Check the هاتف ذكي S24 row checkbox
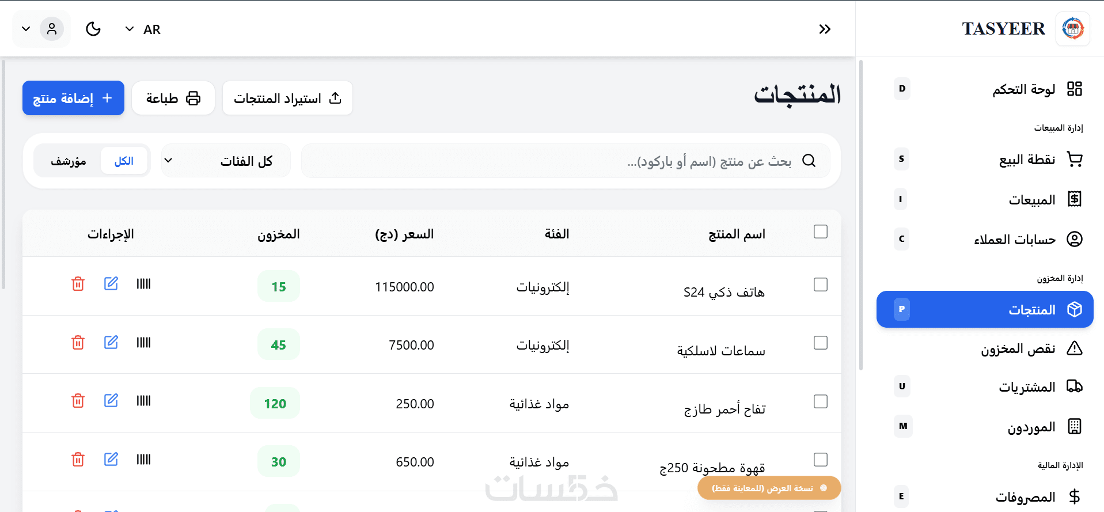 pos(820,285)
